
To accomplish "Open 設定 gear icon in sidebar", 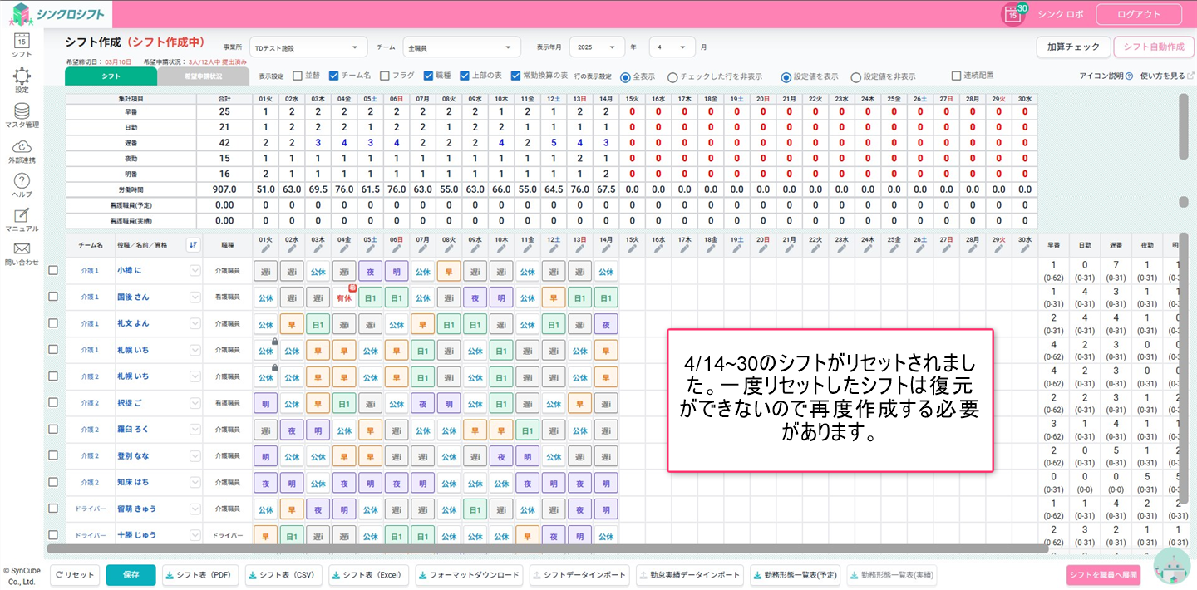I will 22,76.
